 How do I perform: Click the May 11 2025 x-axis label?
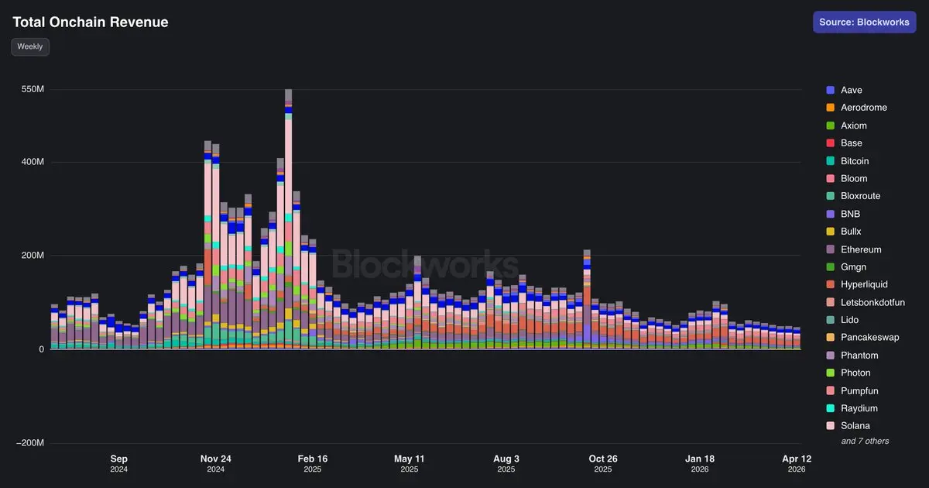click(x=410, y=463)
